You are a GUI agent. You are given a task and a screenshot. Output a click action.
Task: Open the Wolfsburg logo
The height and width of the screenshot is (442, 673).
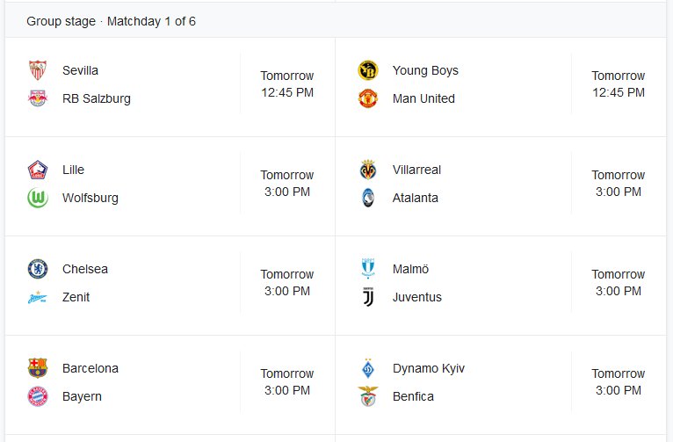click(38, 198)
